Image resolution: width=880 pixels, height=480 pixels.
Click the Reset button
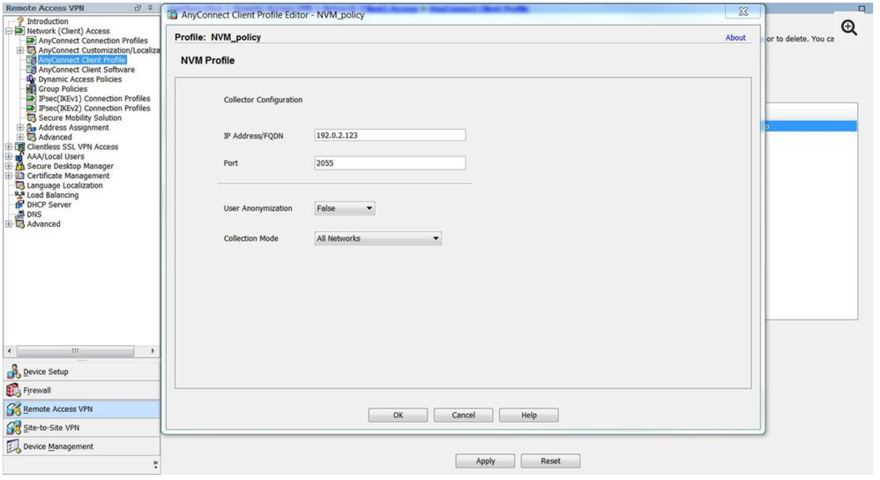pyautogui.click(x=550, y=461)
